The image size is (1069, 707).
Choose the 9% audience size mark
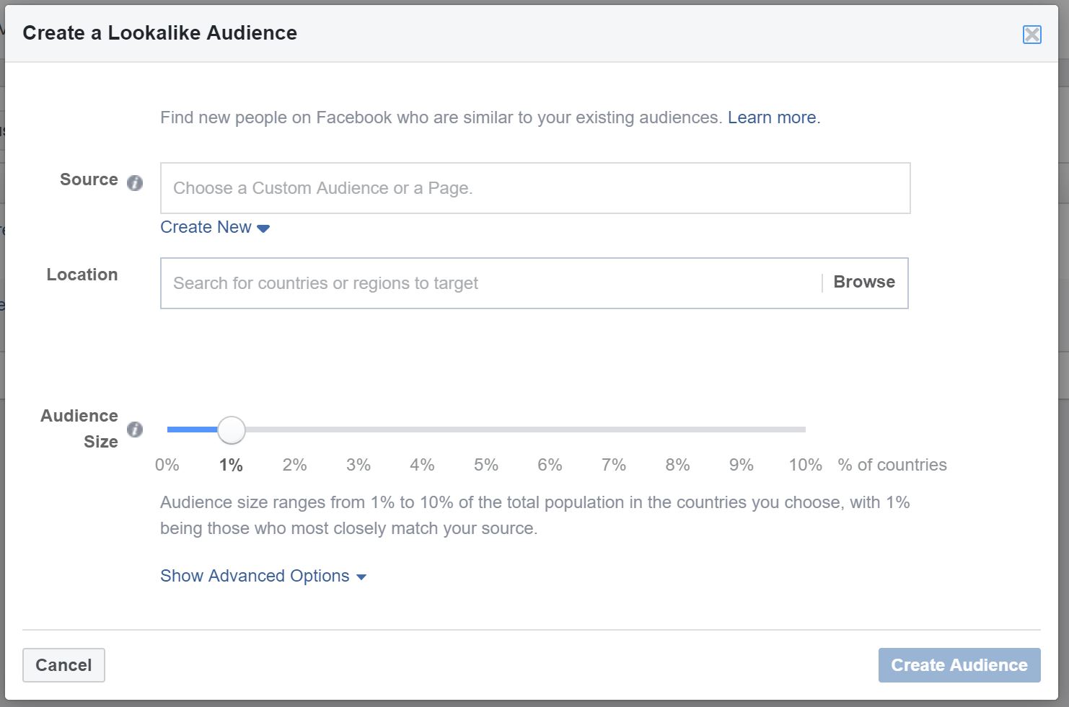742,465
